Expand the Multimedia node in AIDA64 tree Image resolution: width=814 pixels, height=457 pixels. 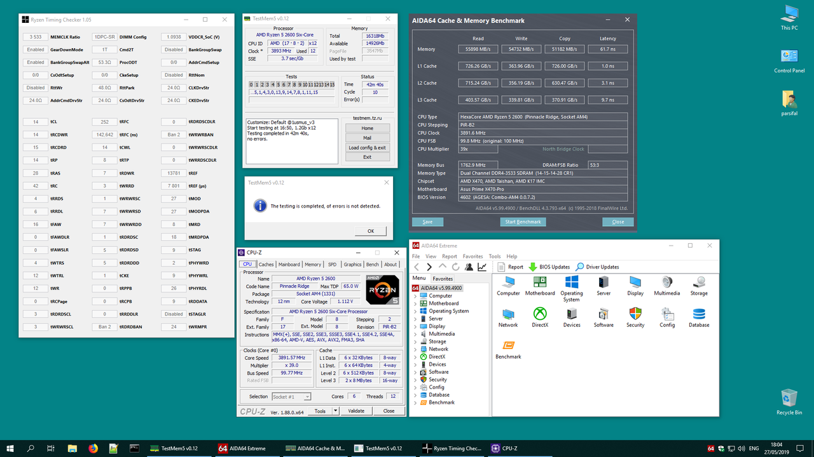pos(416,334)
